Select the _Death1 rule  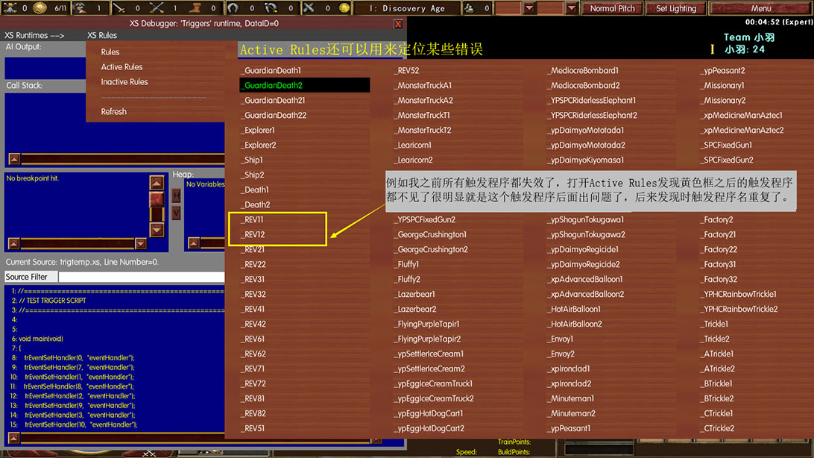pos(255,190)
